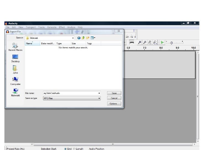Go back with the blue Back icon
The image size is (201, 150).
79,38
